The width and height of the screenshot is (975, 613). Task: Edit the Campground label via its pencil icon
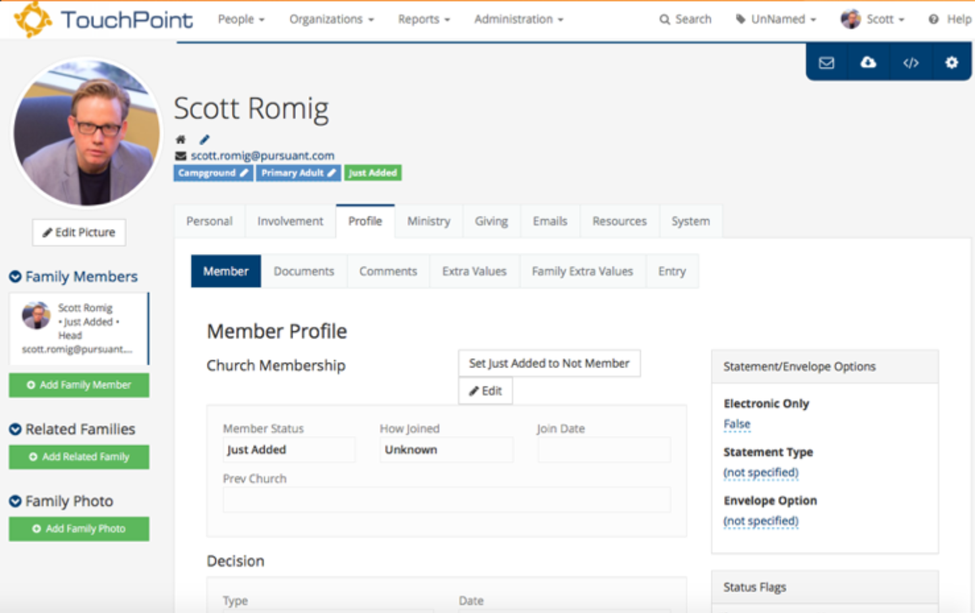(243, 173)
